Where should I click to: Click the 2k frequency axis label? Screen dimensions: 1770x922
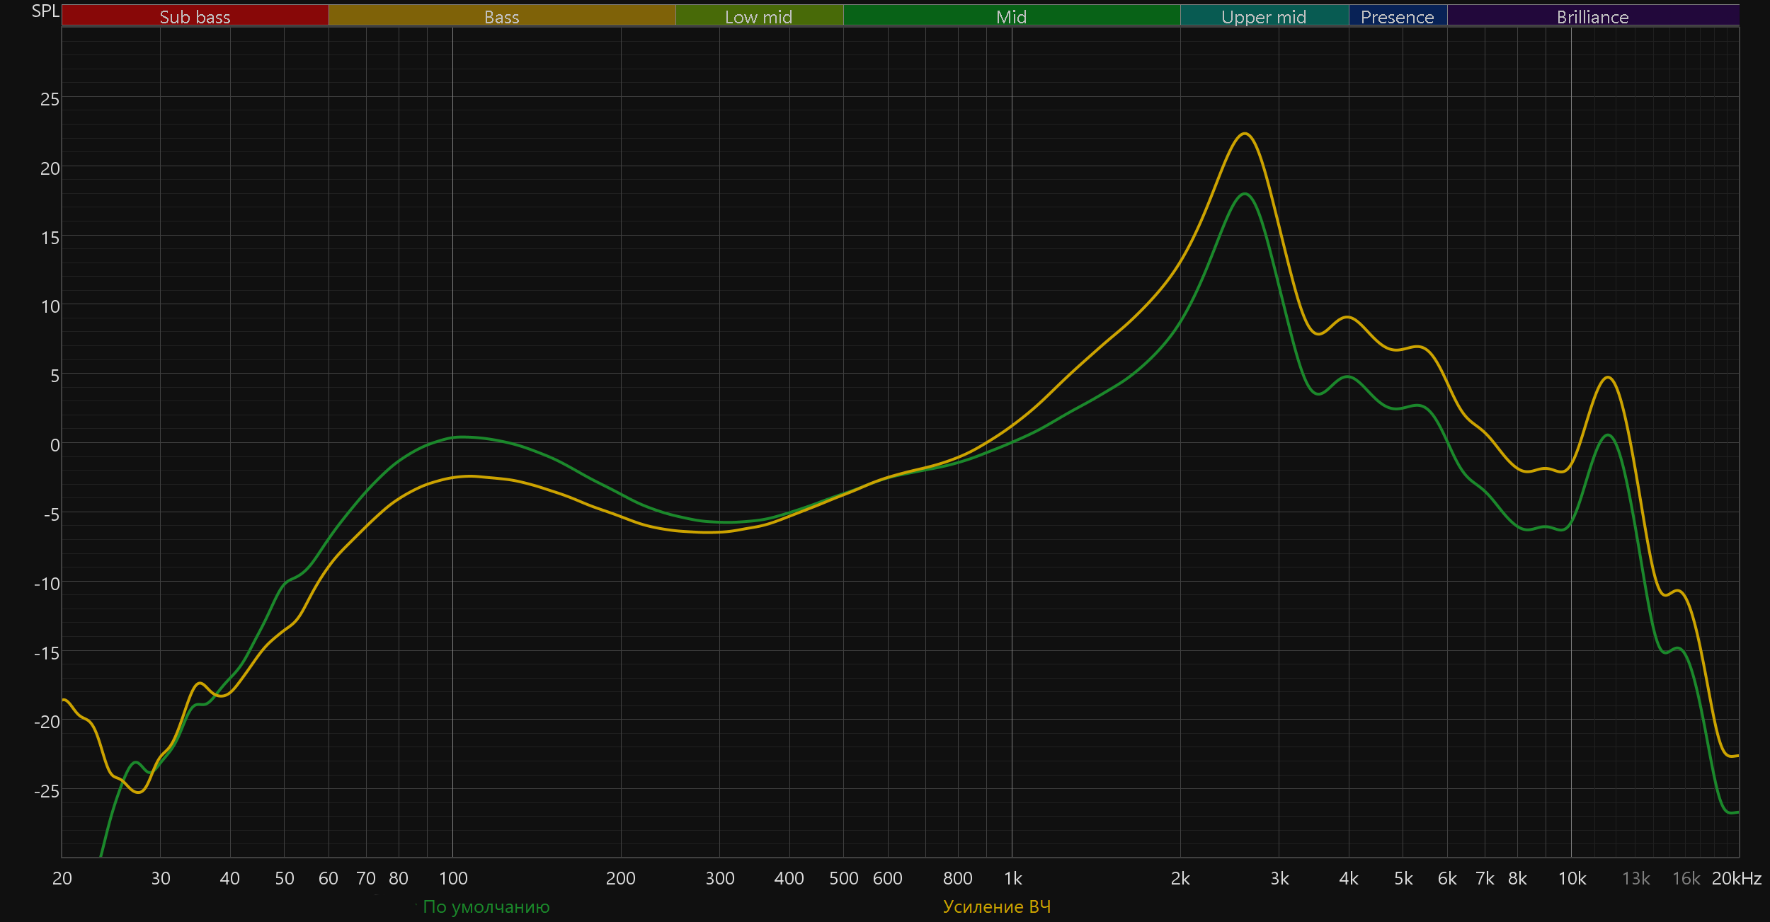coord(1180,878)
